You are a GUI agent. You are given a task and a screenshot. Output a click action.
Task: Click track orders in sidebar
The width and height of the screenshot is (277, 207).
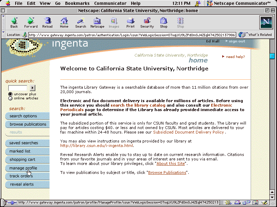tap(27, 176)
